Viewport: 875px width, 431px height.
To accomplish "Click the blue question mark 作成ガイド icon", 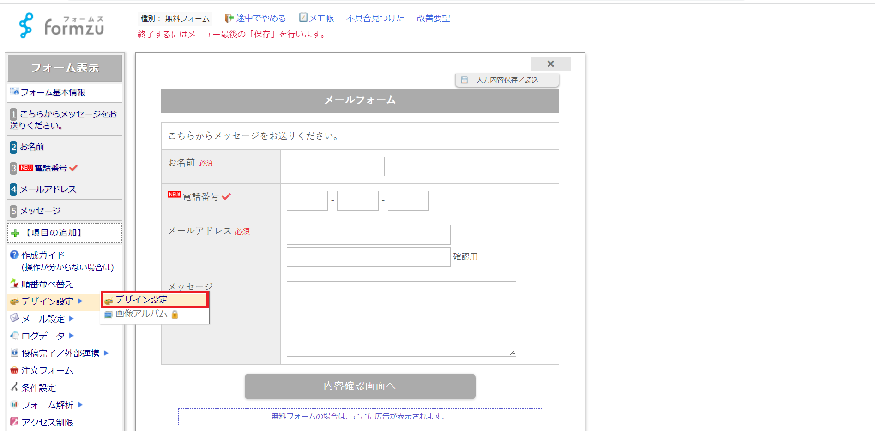I will coord(14,255).
